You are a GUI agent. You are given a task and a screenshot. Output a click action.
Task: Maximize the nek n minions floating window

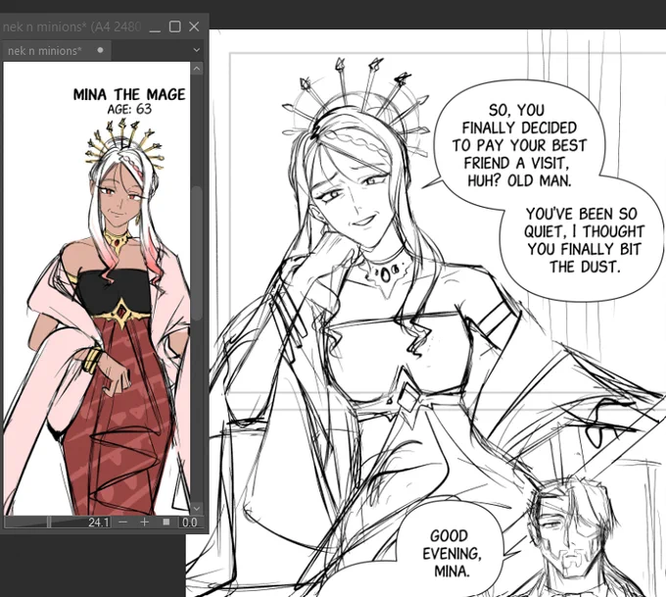174,26
